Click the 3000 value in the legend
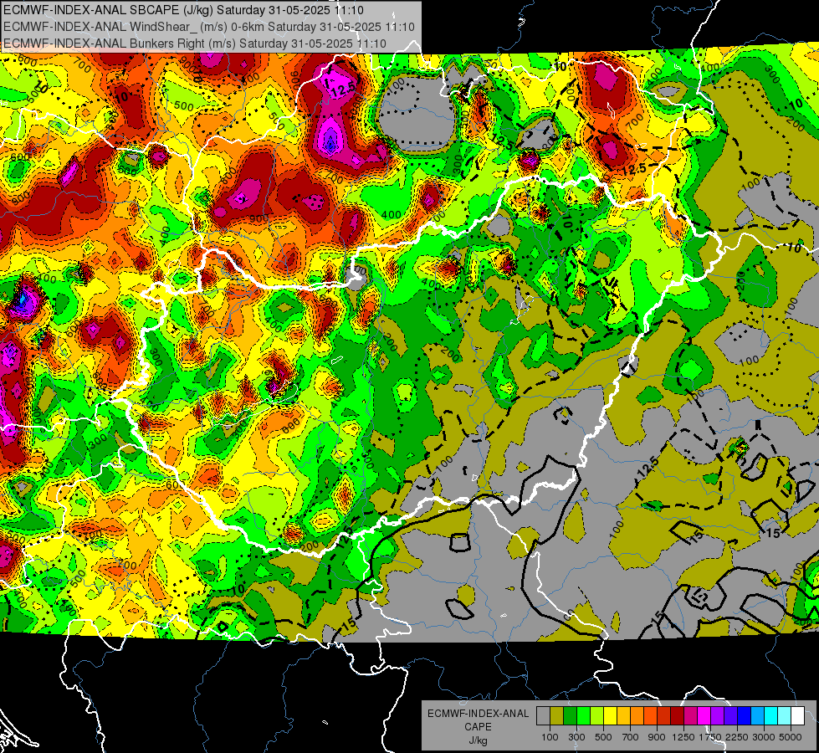This screenshot has width=819, height=753. (764, 737)
